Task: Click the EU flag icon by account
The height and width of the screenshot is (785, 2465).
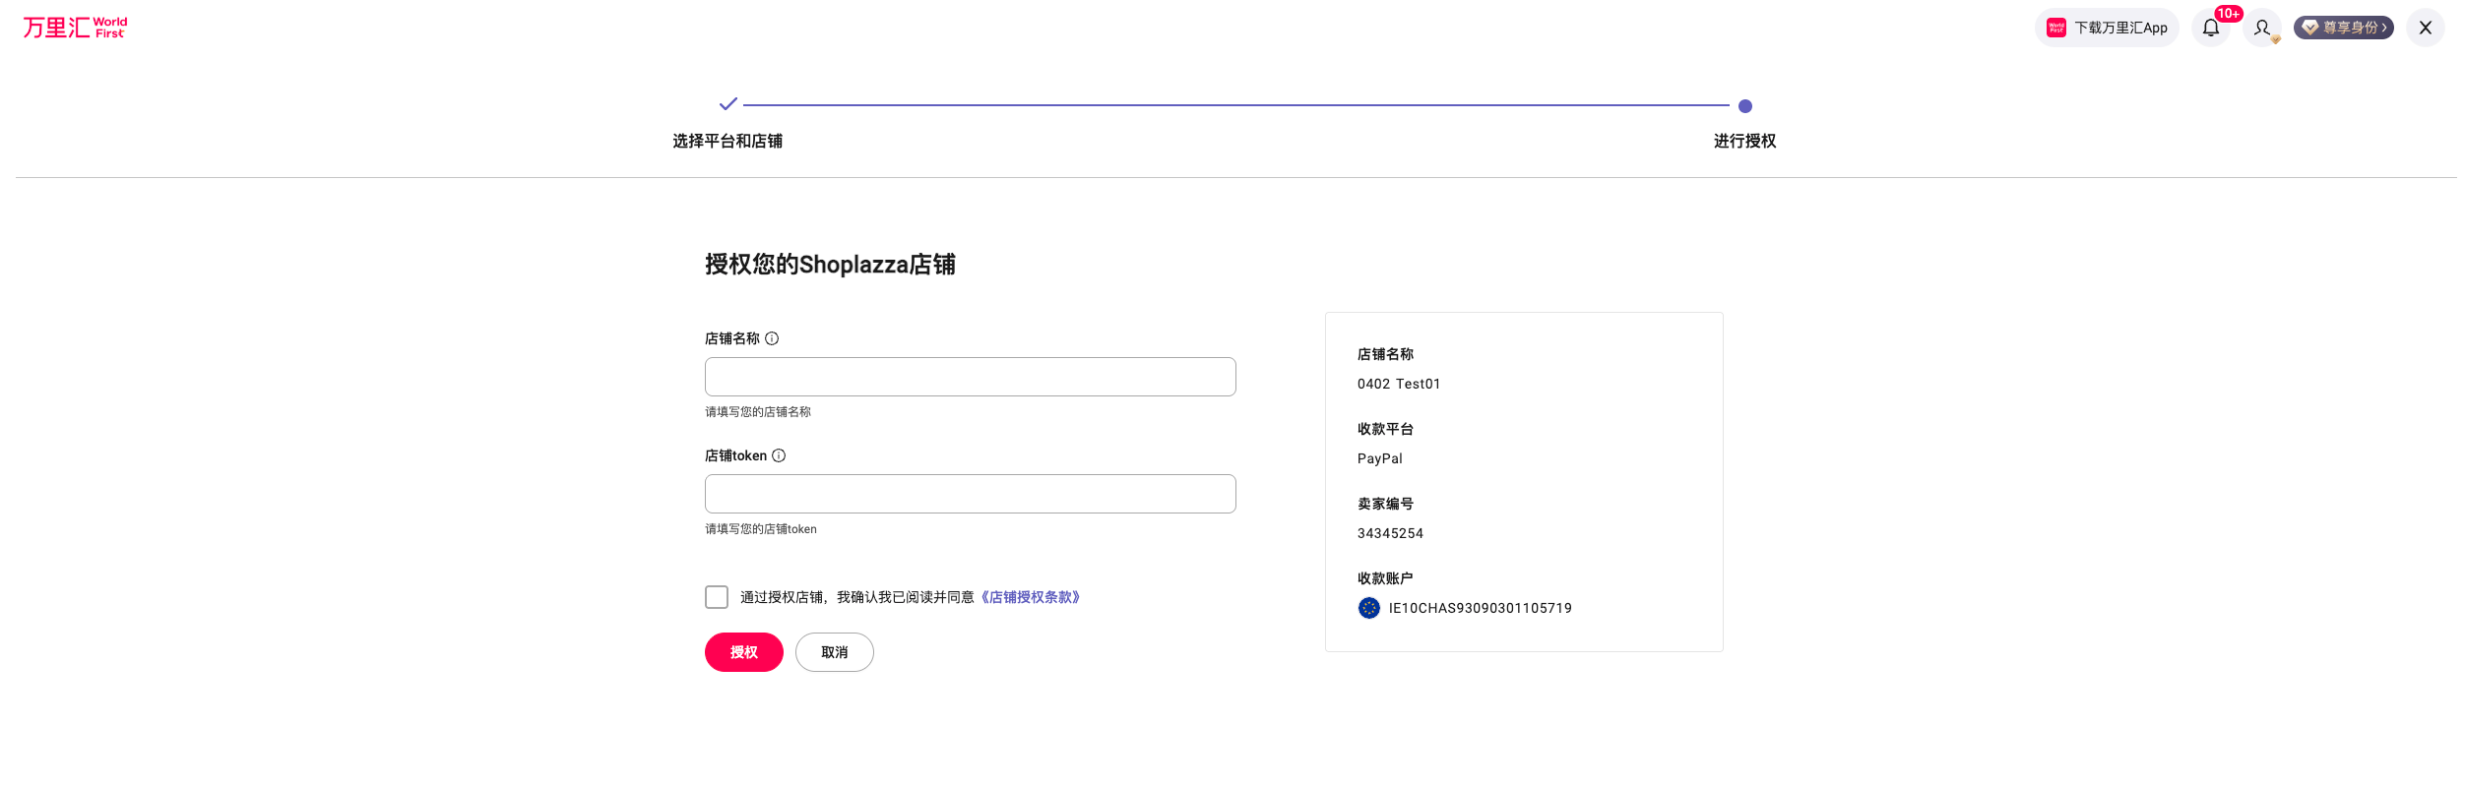Action: coord(1368,608)
